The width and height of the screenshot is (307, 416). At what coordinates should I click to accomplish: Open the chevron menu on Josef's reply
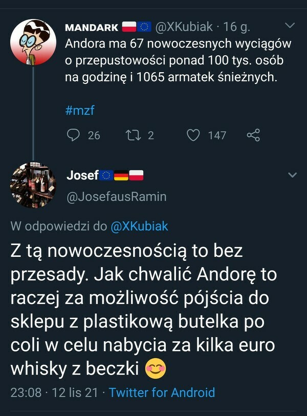293,175
